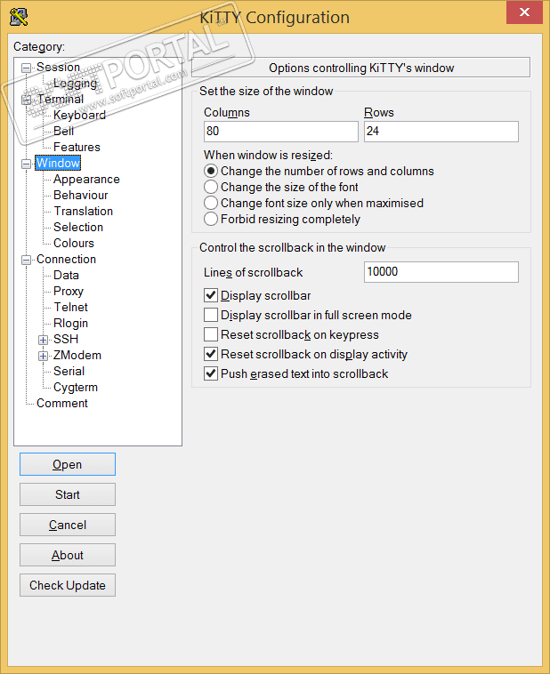Screen dimensions: 550x674
Task: Click the Check Update button
Action: click(68, 585)
